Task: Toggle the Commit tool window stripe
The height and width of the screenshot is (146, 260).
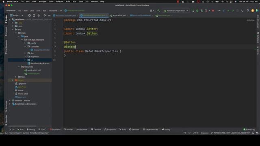Action: pos(6,31)
